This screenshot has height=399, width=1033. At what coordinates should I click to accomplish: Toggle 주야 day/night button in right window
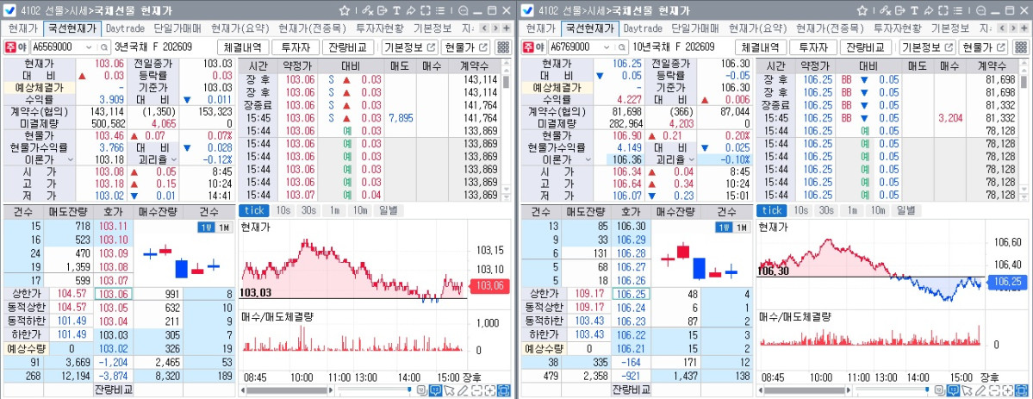point(533,47)
